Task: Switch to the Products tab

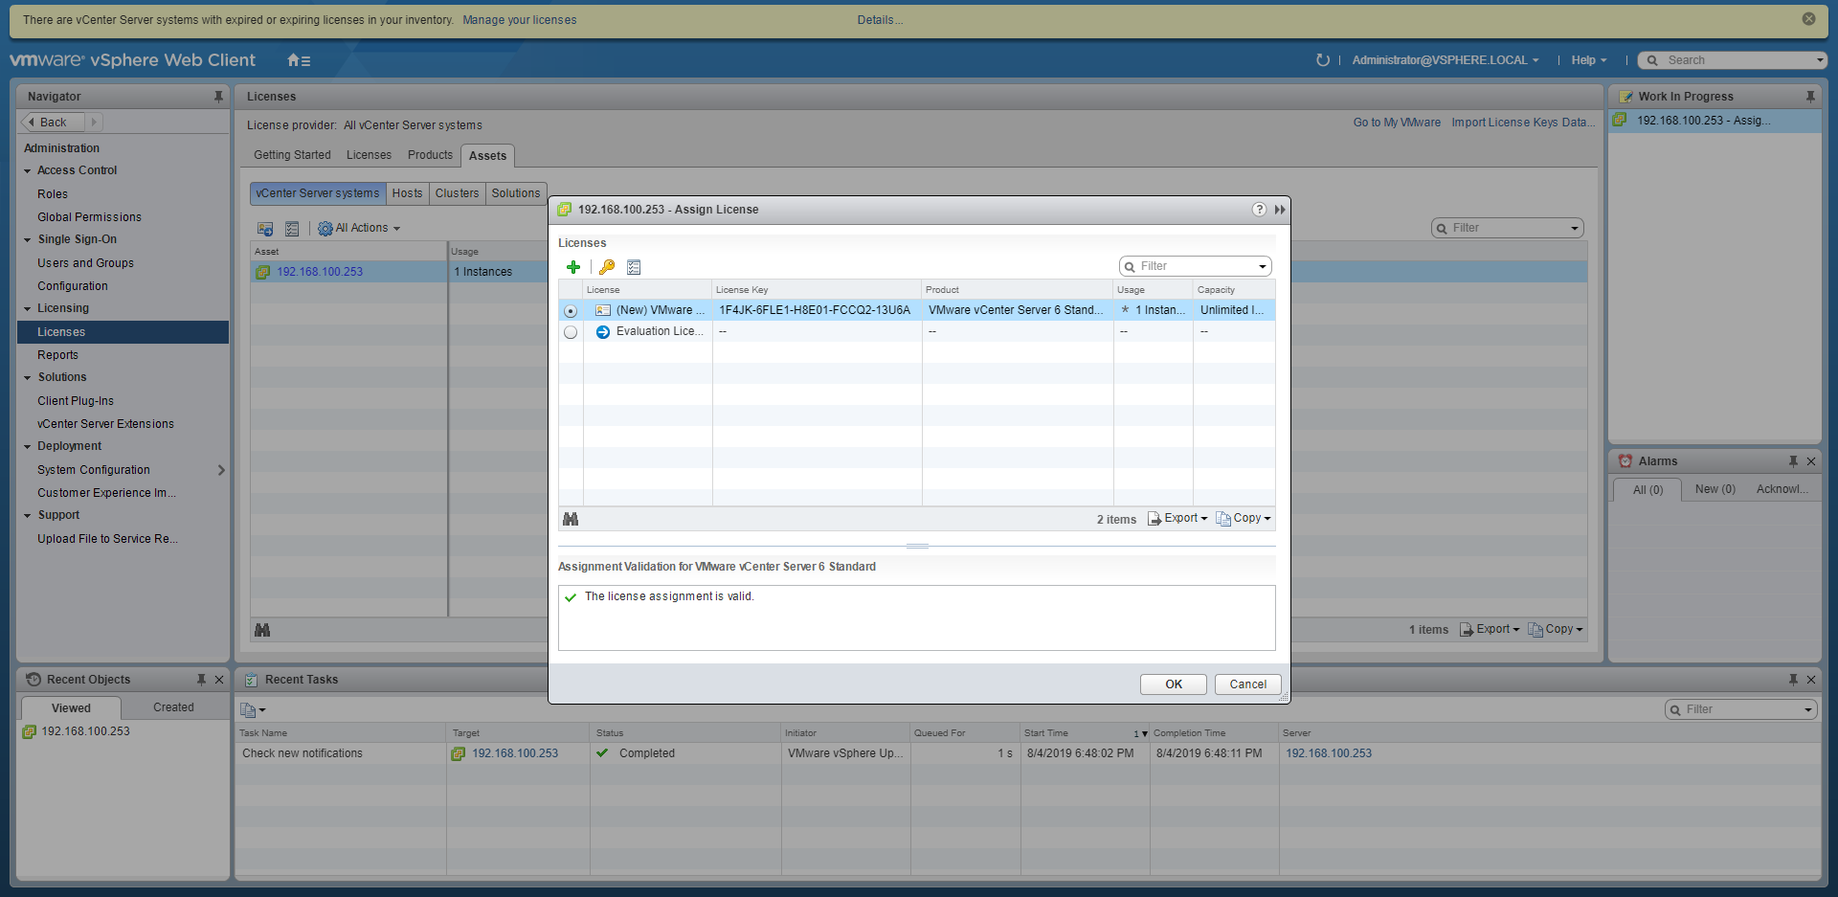Action: tap(430, 155)
